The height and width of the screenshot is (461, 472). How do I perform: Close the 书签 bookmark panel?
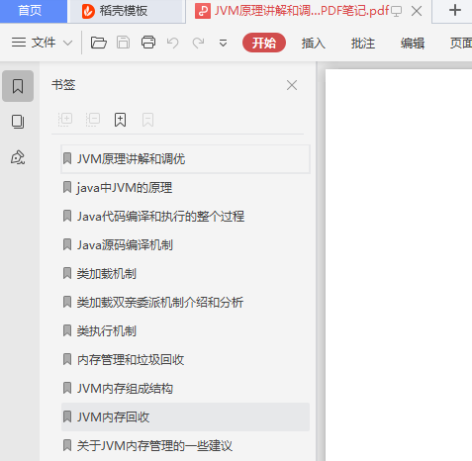point(292,85)
